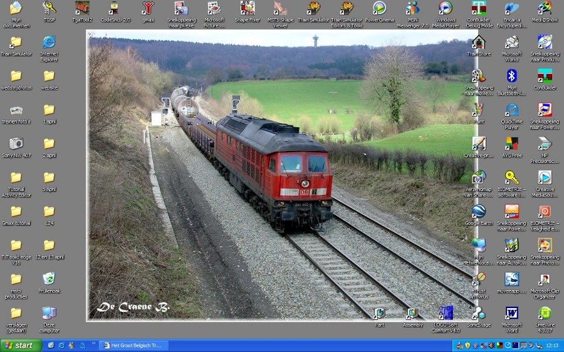The width and height of the screenshot is (564, 352).
Task: Launch LimeWire 4.9.37 from desktop
Action: point(545,313)
